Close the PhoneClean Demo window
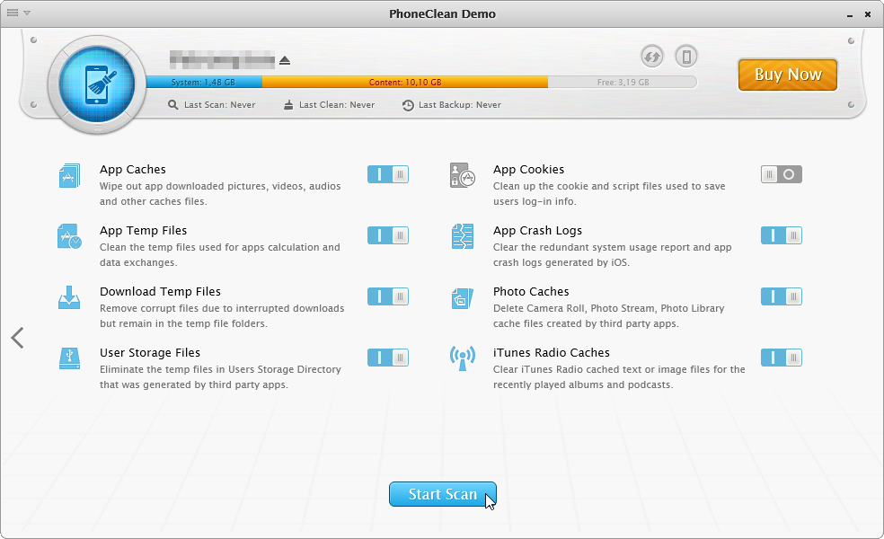Screen dimensions: 884x539 tap(868, 14)
